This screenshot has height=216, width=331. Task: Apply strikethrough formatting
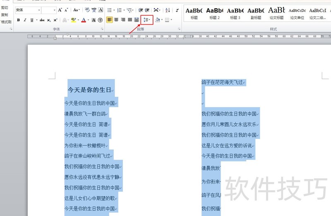(x=42, y=20)
